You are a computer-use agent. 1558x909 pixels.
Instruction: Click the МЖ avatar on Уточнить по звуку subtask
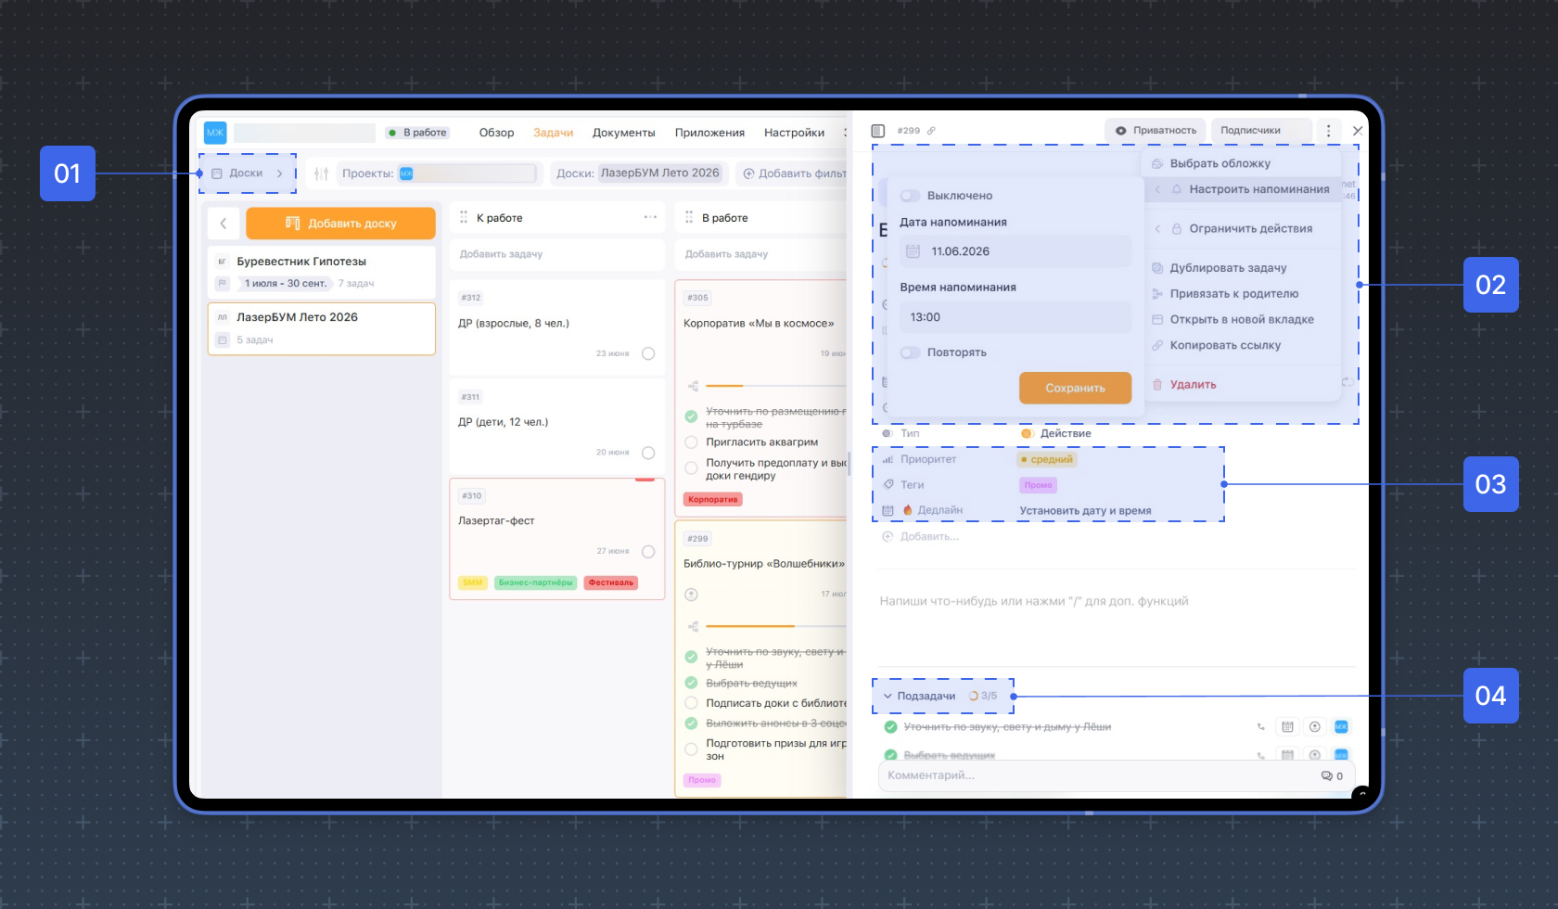tap(1341, 727)
